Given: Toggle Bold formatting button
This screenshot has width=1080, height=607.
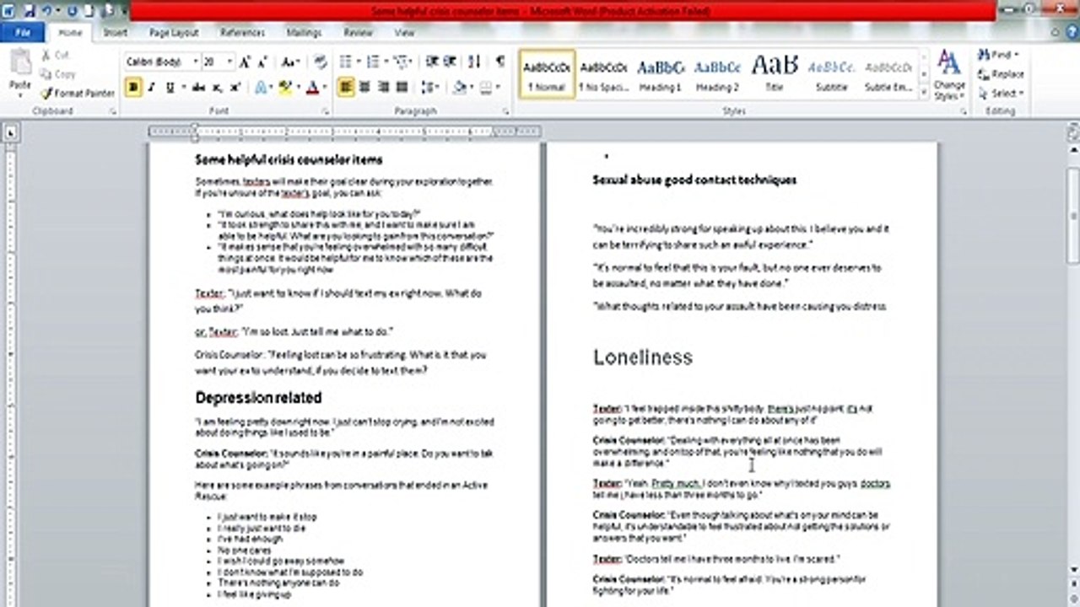Looking at the screenshot, I should click(133, 87).
